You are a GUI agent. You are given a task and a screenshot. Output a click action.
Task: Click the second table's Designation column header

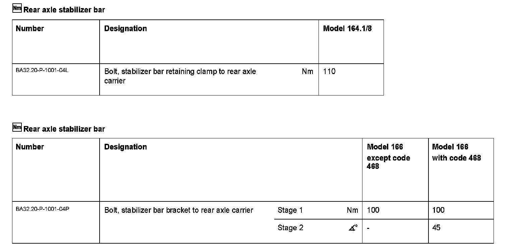125,147
